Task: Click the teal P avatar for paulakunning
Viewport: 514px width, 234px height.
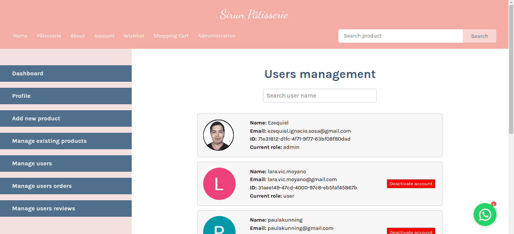Action: (x=219, y=226)
